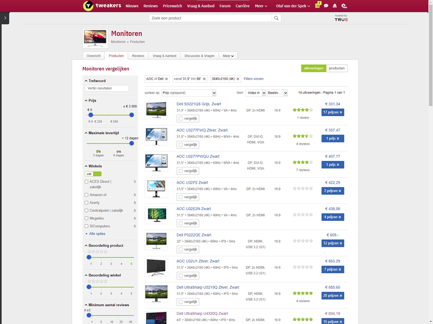Tick the vergelijk box for AOC U32P2
This screenshot has width=433, height=324.
tap(181, 197)
